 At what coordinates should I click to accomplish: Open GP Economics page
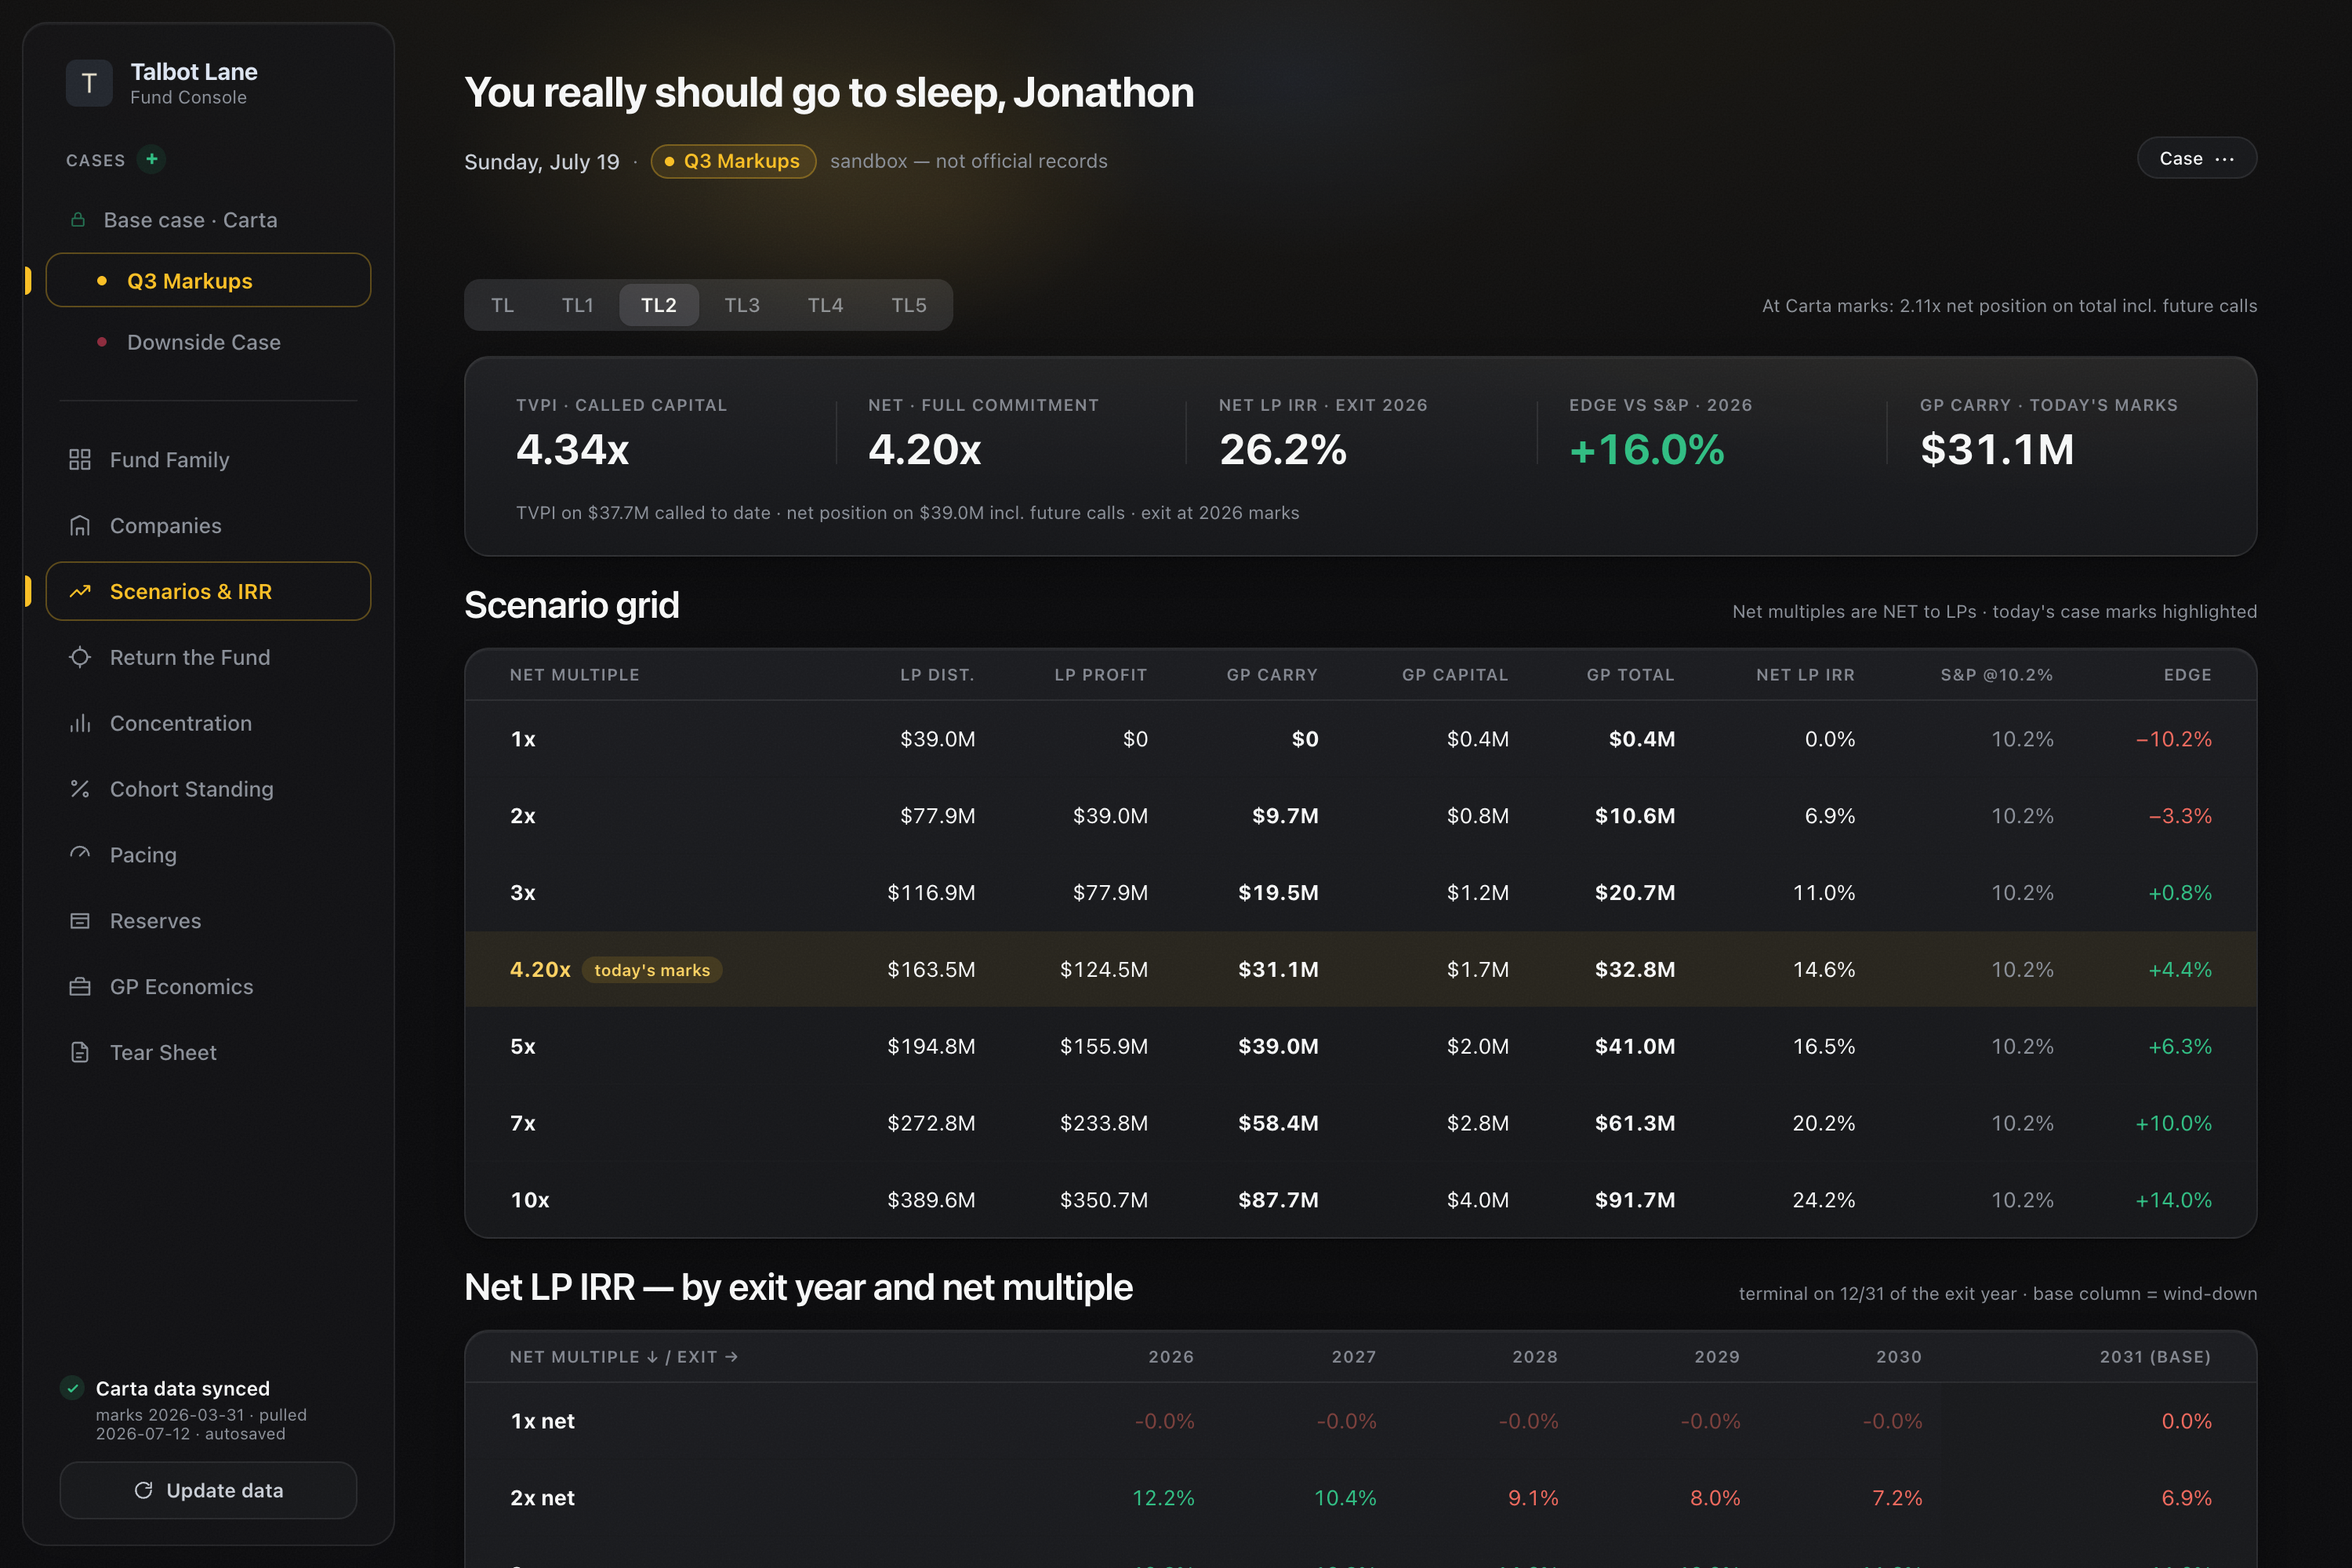click(x=208, y=987)
